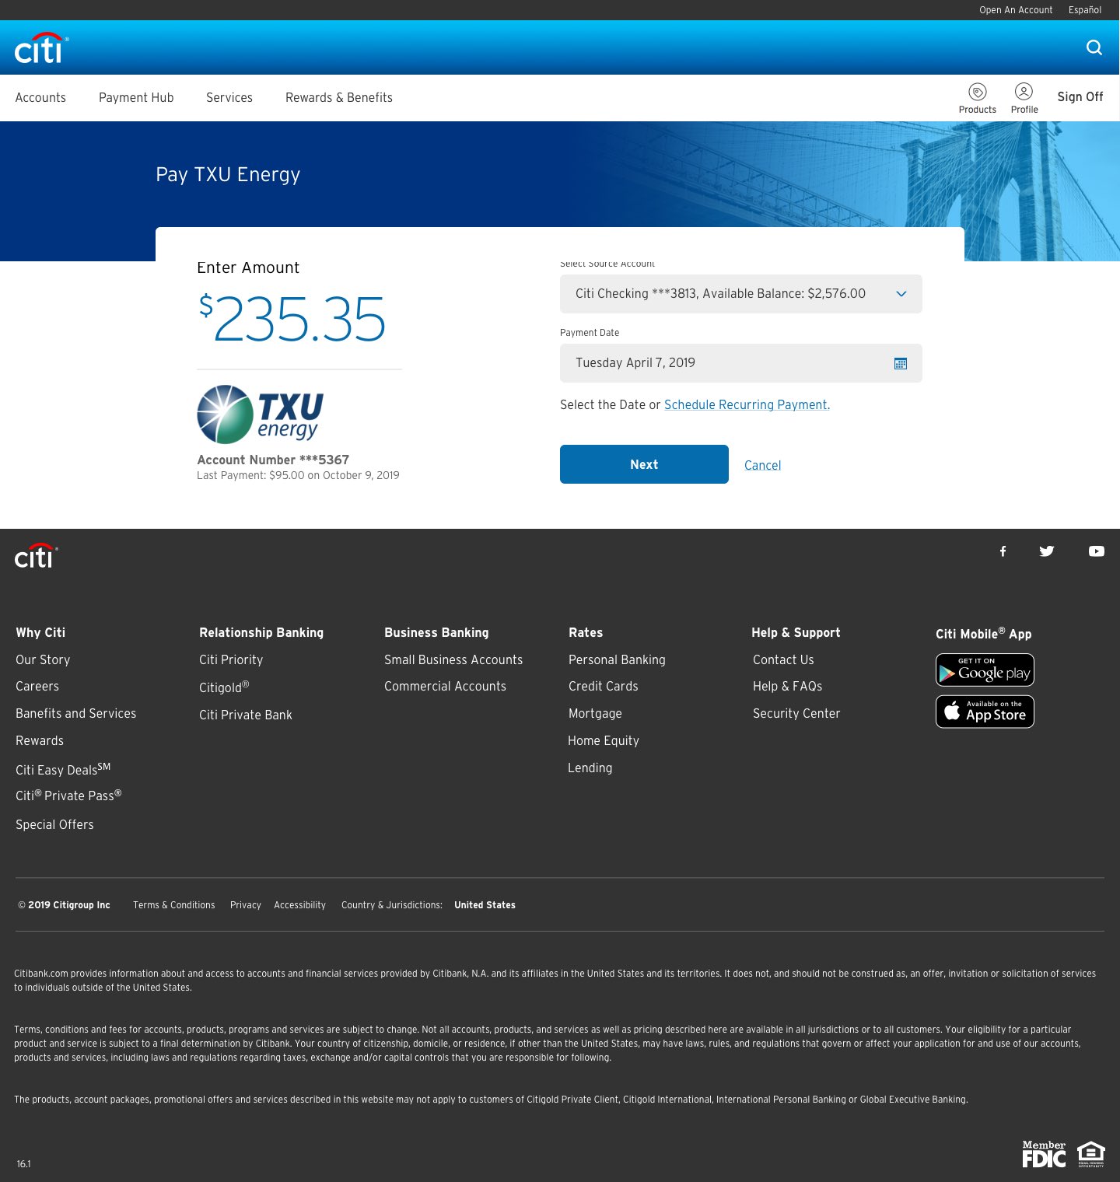Cancel the payment
1120x1182 pixels.
pos(762,465)
